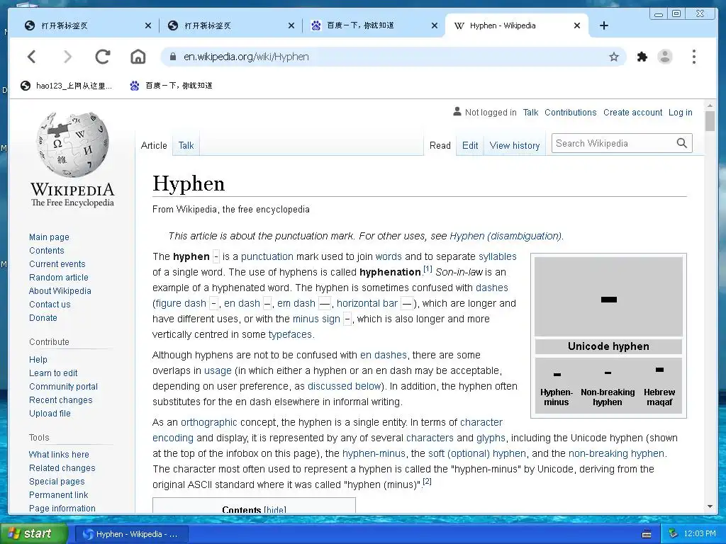Open the Talk tab beside Article

[186, 145]
